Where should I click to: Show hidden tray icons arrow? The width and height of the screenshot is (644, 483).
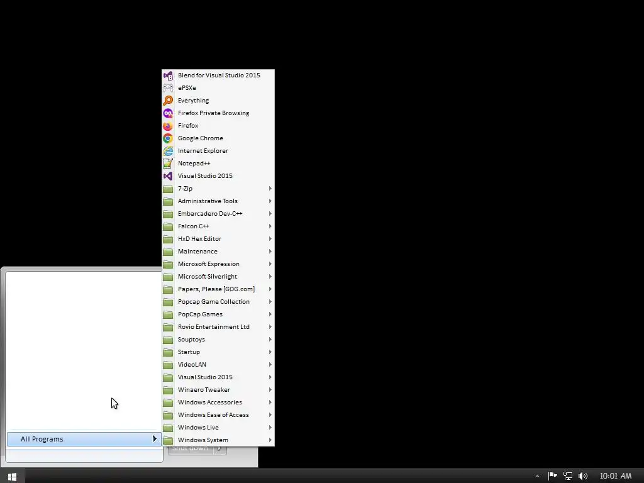point(537,477)
